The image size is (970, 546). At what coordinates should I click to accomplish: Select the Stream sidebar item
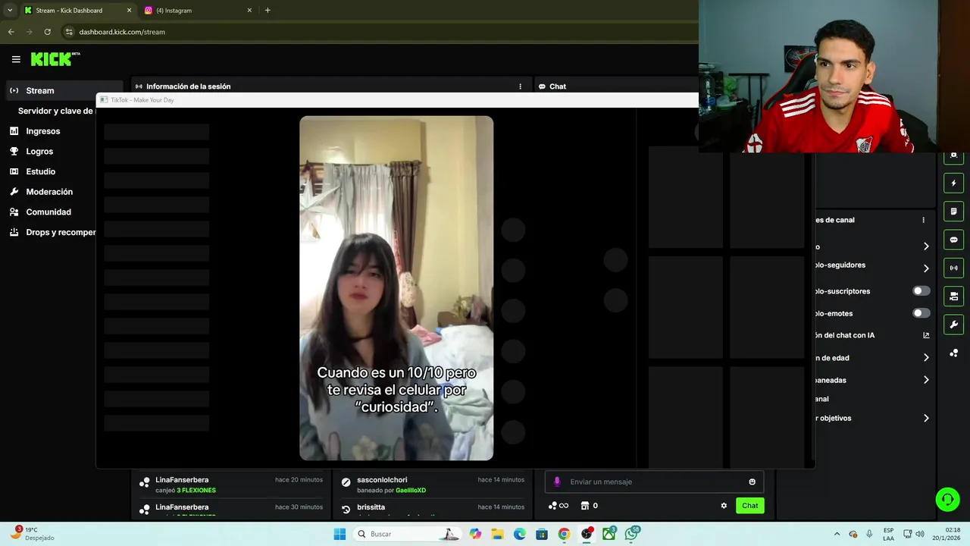coord(64,90)
